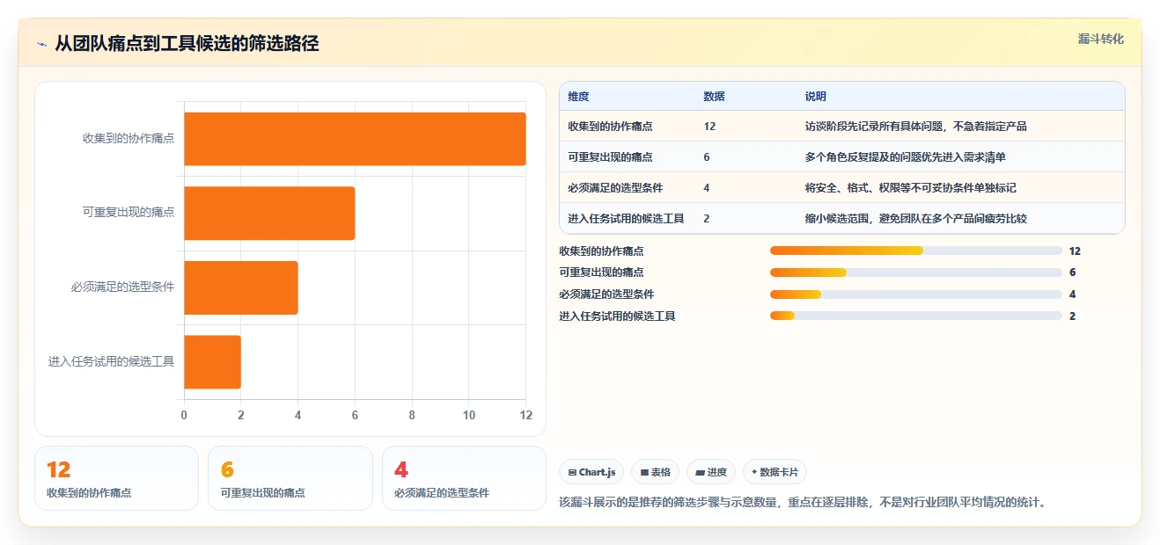The width and height of the screenshot is (1160, 545).
Task: Click x-axis tick label 8
Action: (x=412, y=416)
